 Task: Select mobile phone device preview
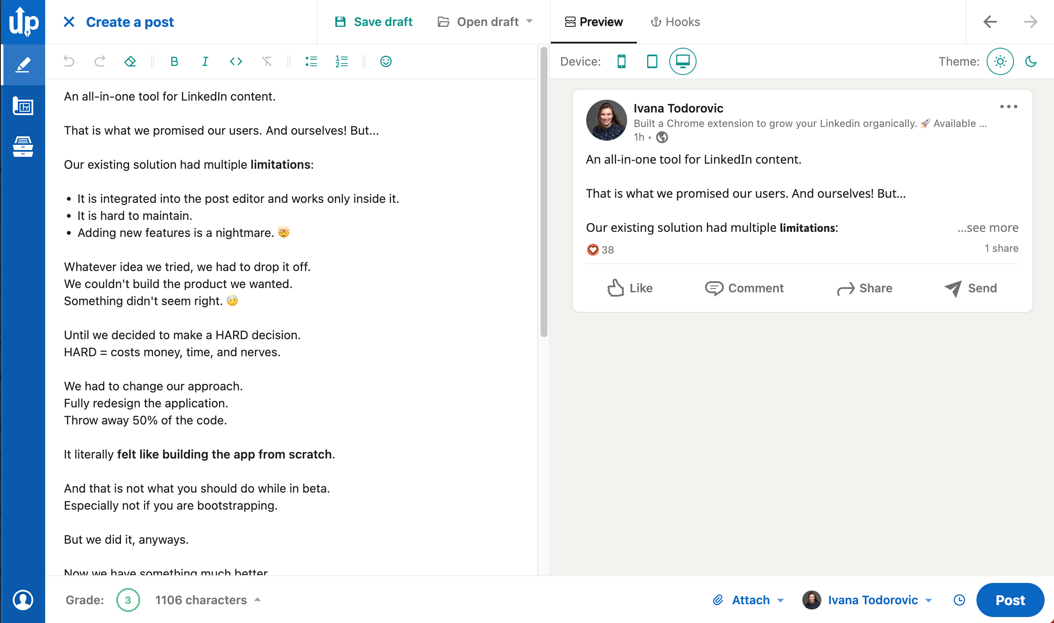(x=622, y=61)
